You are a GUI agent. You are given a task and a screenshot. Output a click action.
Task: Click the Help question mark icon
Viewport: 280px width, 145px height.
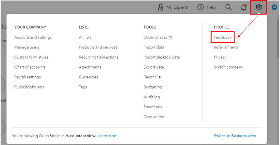coord(200,7)
